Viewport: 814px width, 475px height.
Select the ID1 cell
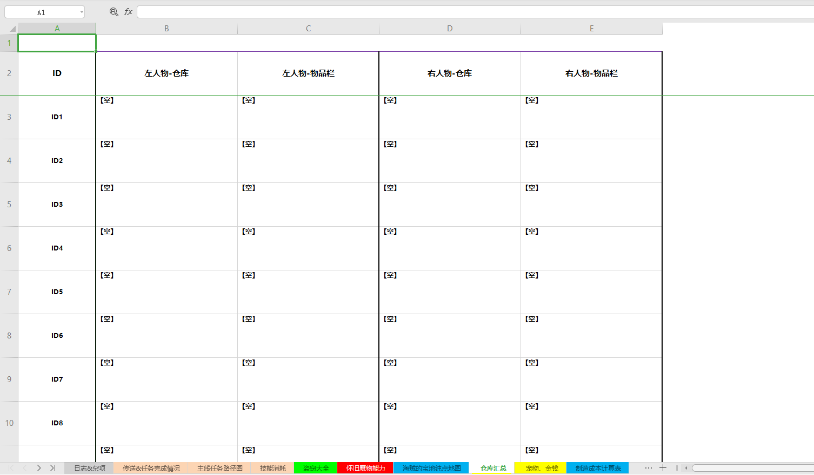coord(57,117)
